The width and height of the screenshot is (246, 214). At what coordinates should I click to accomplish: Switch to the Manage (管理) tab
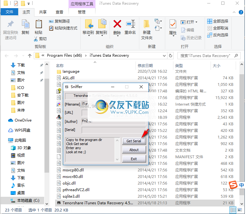coord(82,12)
